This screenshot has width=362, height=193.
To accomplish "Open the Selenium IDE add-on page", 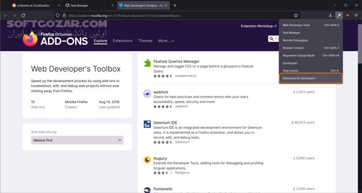I will [x=165, y=123].
